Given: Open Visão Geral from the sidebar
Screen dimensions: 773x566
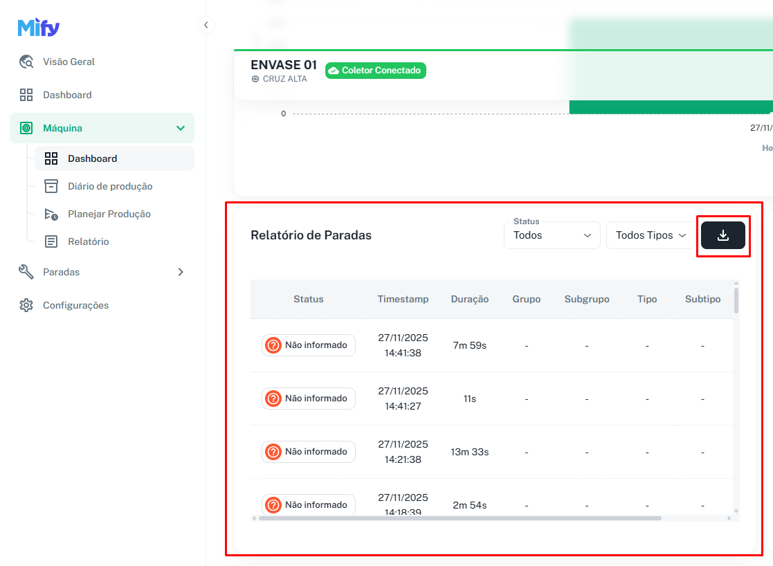Looking at the screenshot, I should coord(69,62).
